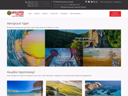Image resolution: width=128 pixels, height=96 pixels.
Task: Call phone number (073) 237-12-01
Action: (x=33, y=4)
